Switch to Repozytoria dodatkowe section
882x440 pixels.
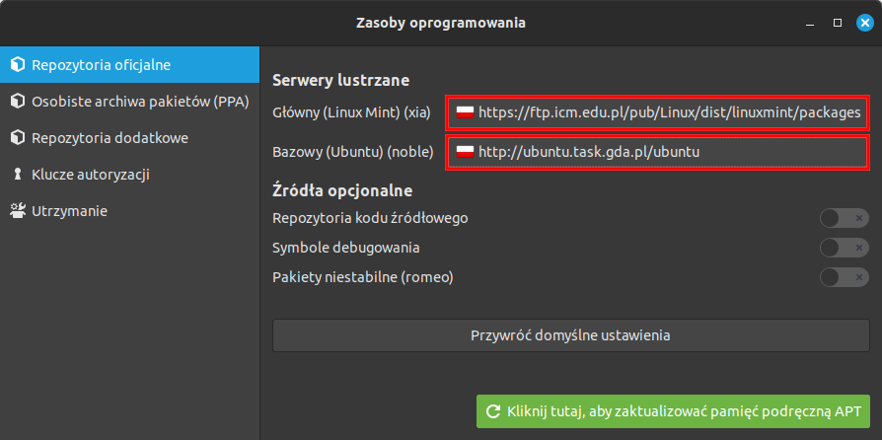(129, 138)
